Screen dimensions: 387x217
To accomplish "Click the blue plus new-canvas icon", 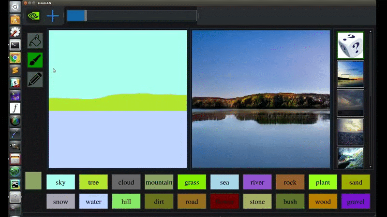I will pos(53,16).
